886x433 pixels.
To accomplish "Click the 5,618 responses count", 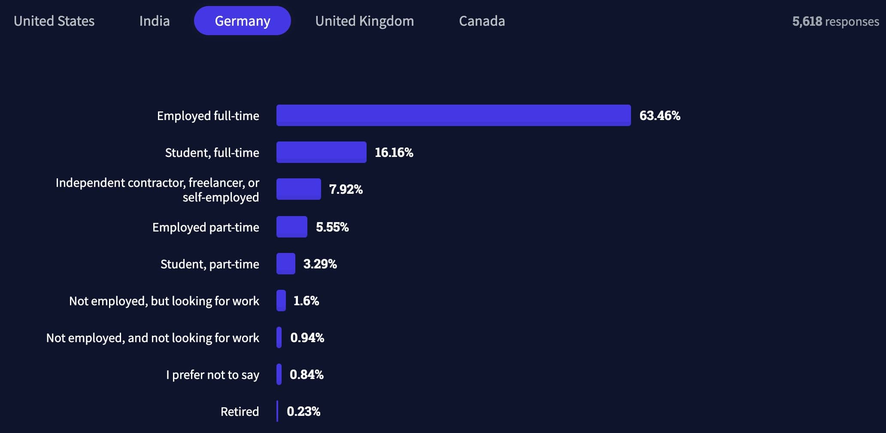I will pyautogui.click(x=835, y=21).
